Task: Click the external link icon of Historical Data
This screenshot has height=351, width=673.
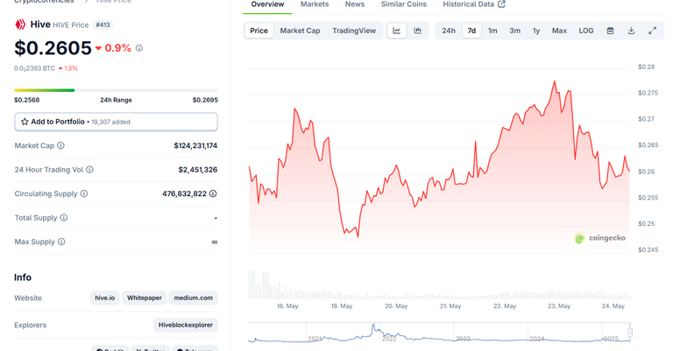Action: click(x=501, y=4)
